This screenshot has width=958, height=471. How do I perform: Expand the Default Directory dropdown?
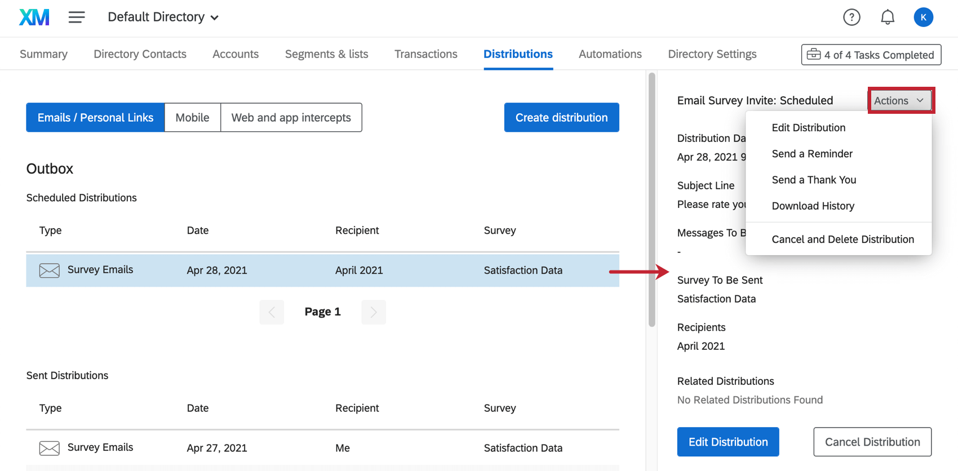coord(163,17)
